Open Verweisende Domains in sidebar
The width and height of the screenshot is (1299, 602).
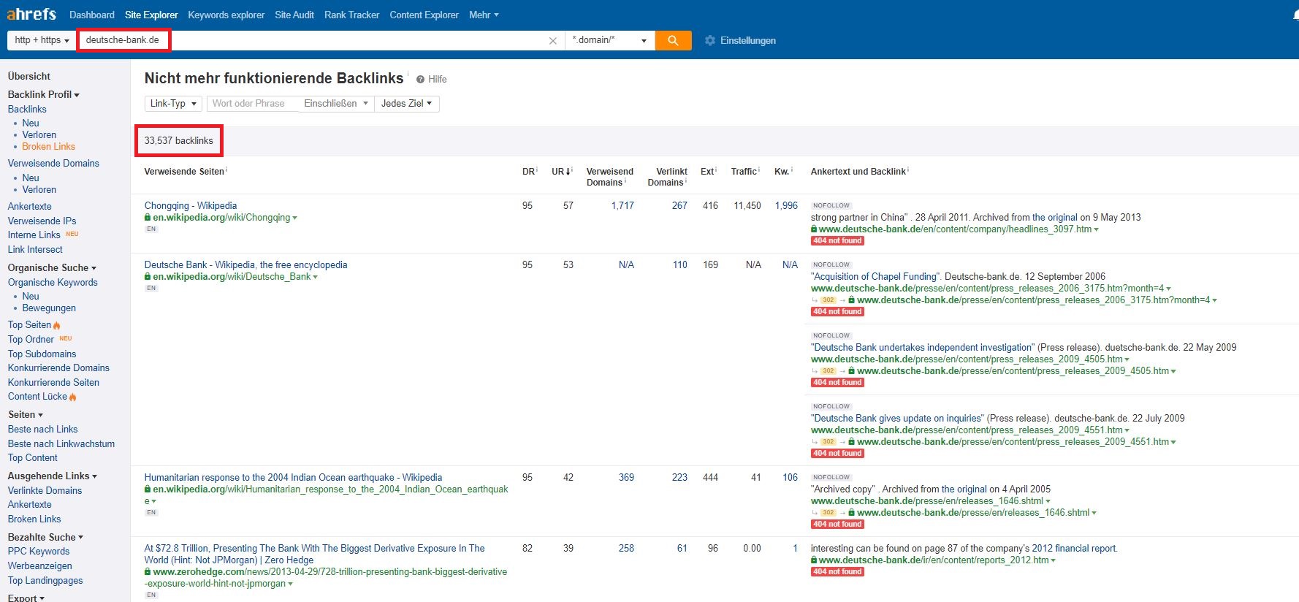53,164
